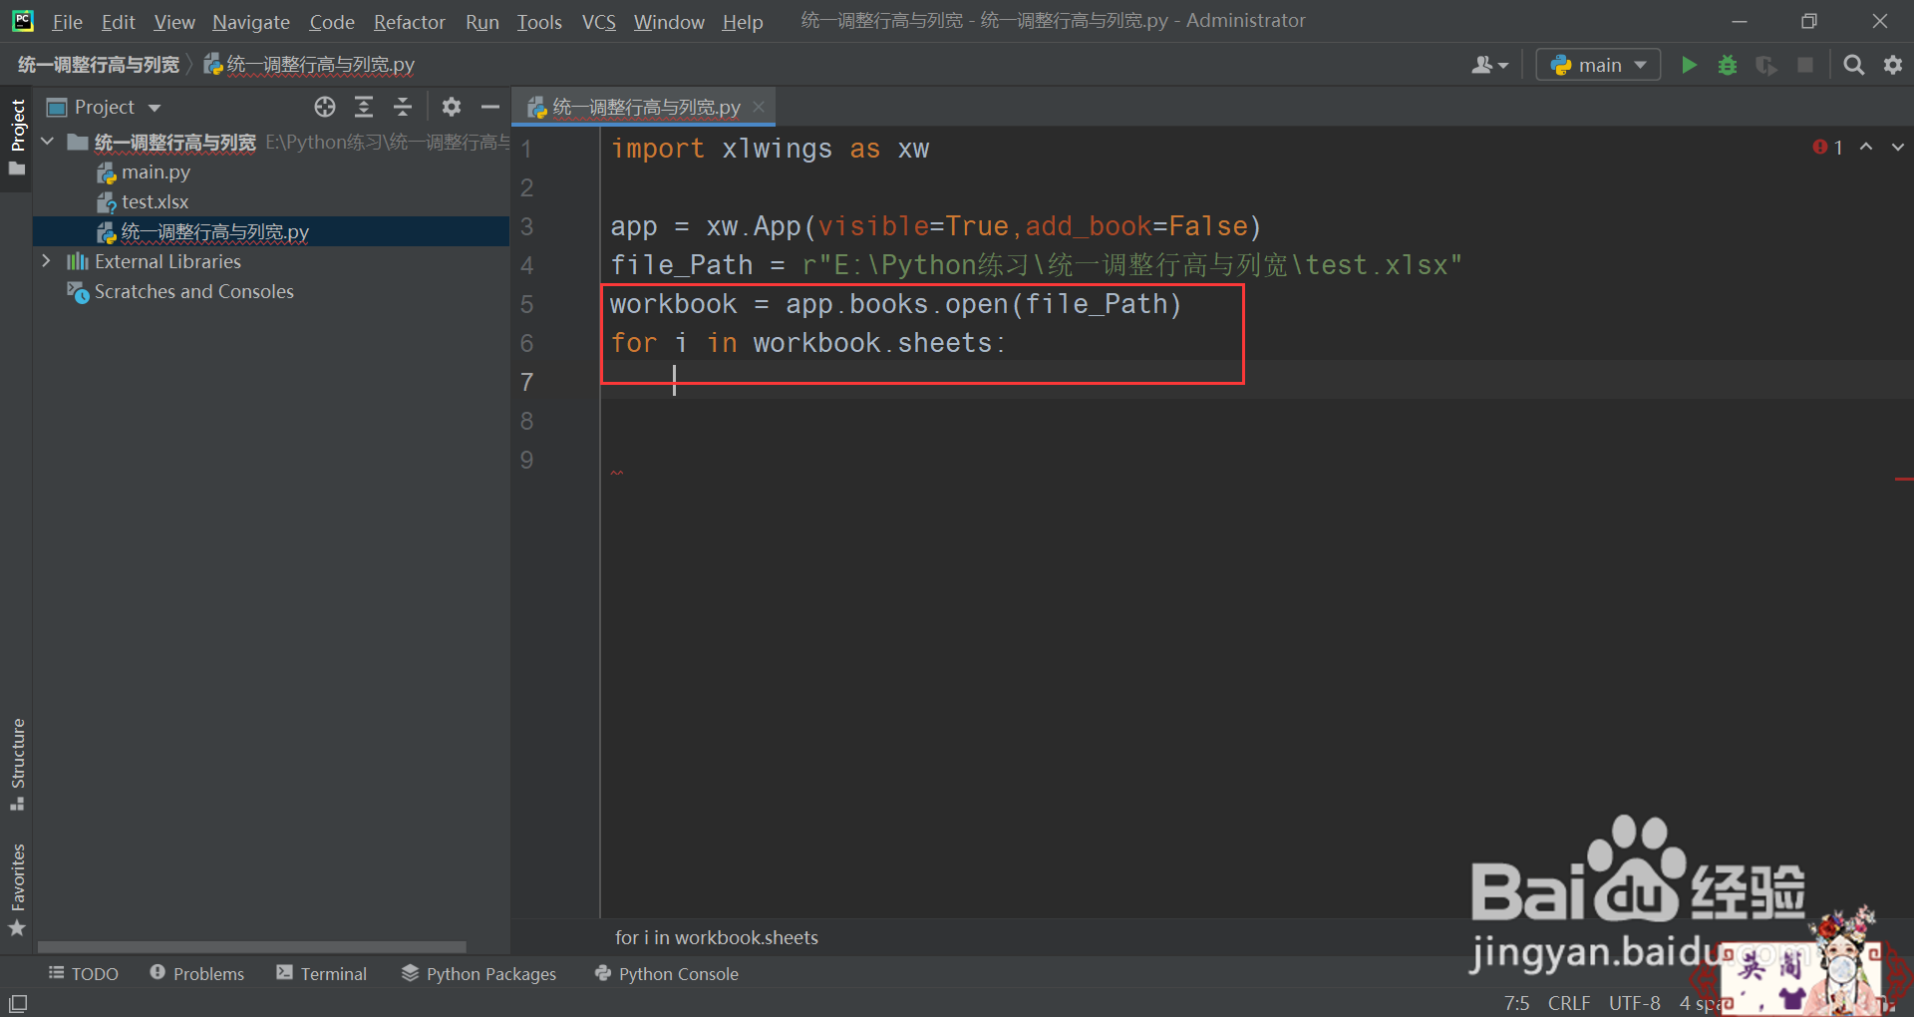1914x1017 pixels.
Task: Open the Refactor menu
Action: coord(409,21)
